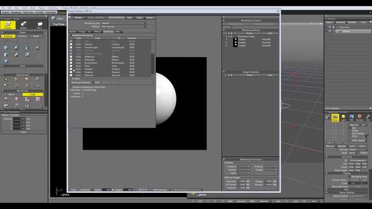Image resolution: width=372 pixels, height=209 pixels.
Task: Toggle checkbox for Refraction multipass row
Action: [x=71, y=60]
